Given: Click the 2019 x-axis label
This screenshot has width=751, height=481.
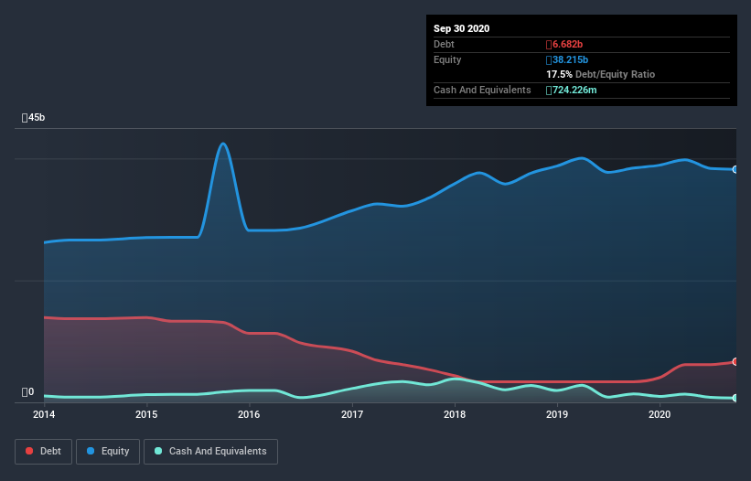Looking at the screenshot, I should pyautogui.click(x=557, y=414).
